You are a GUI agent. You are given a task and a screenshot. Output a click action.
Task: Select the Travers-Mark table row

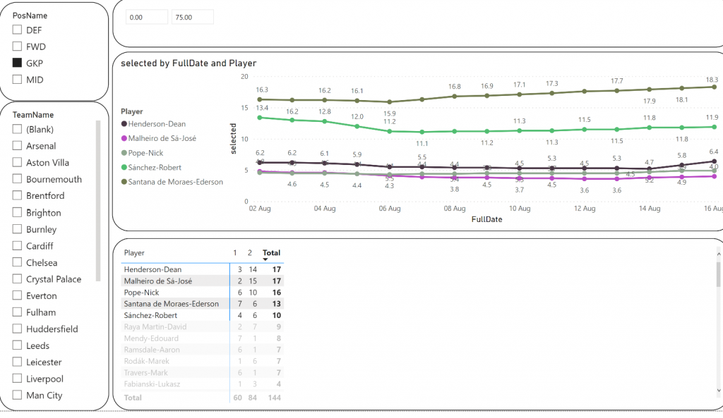[x=202, y=372]
